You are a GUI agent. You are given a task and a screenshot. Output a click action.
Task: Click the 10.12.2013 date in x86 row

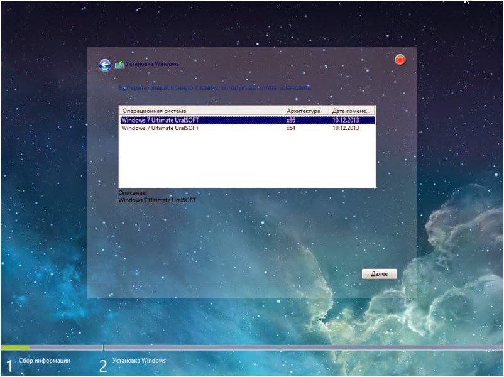[x=346, y=120]
